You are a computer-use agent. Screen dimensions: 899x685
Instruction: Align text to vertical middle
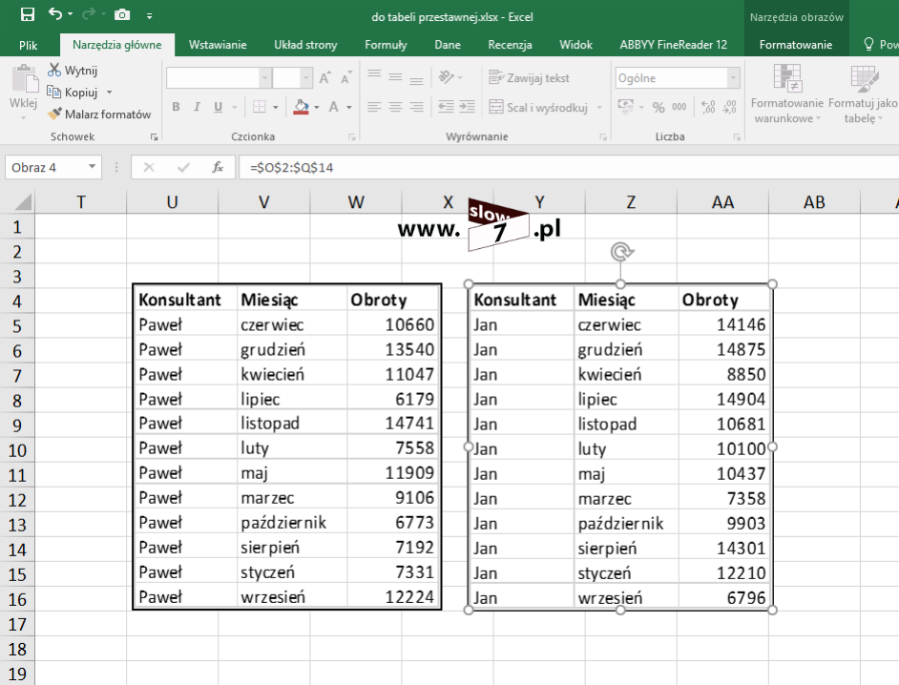click(x=396, y=77)
